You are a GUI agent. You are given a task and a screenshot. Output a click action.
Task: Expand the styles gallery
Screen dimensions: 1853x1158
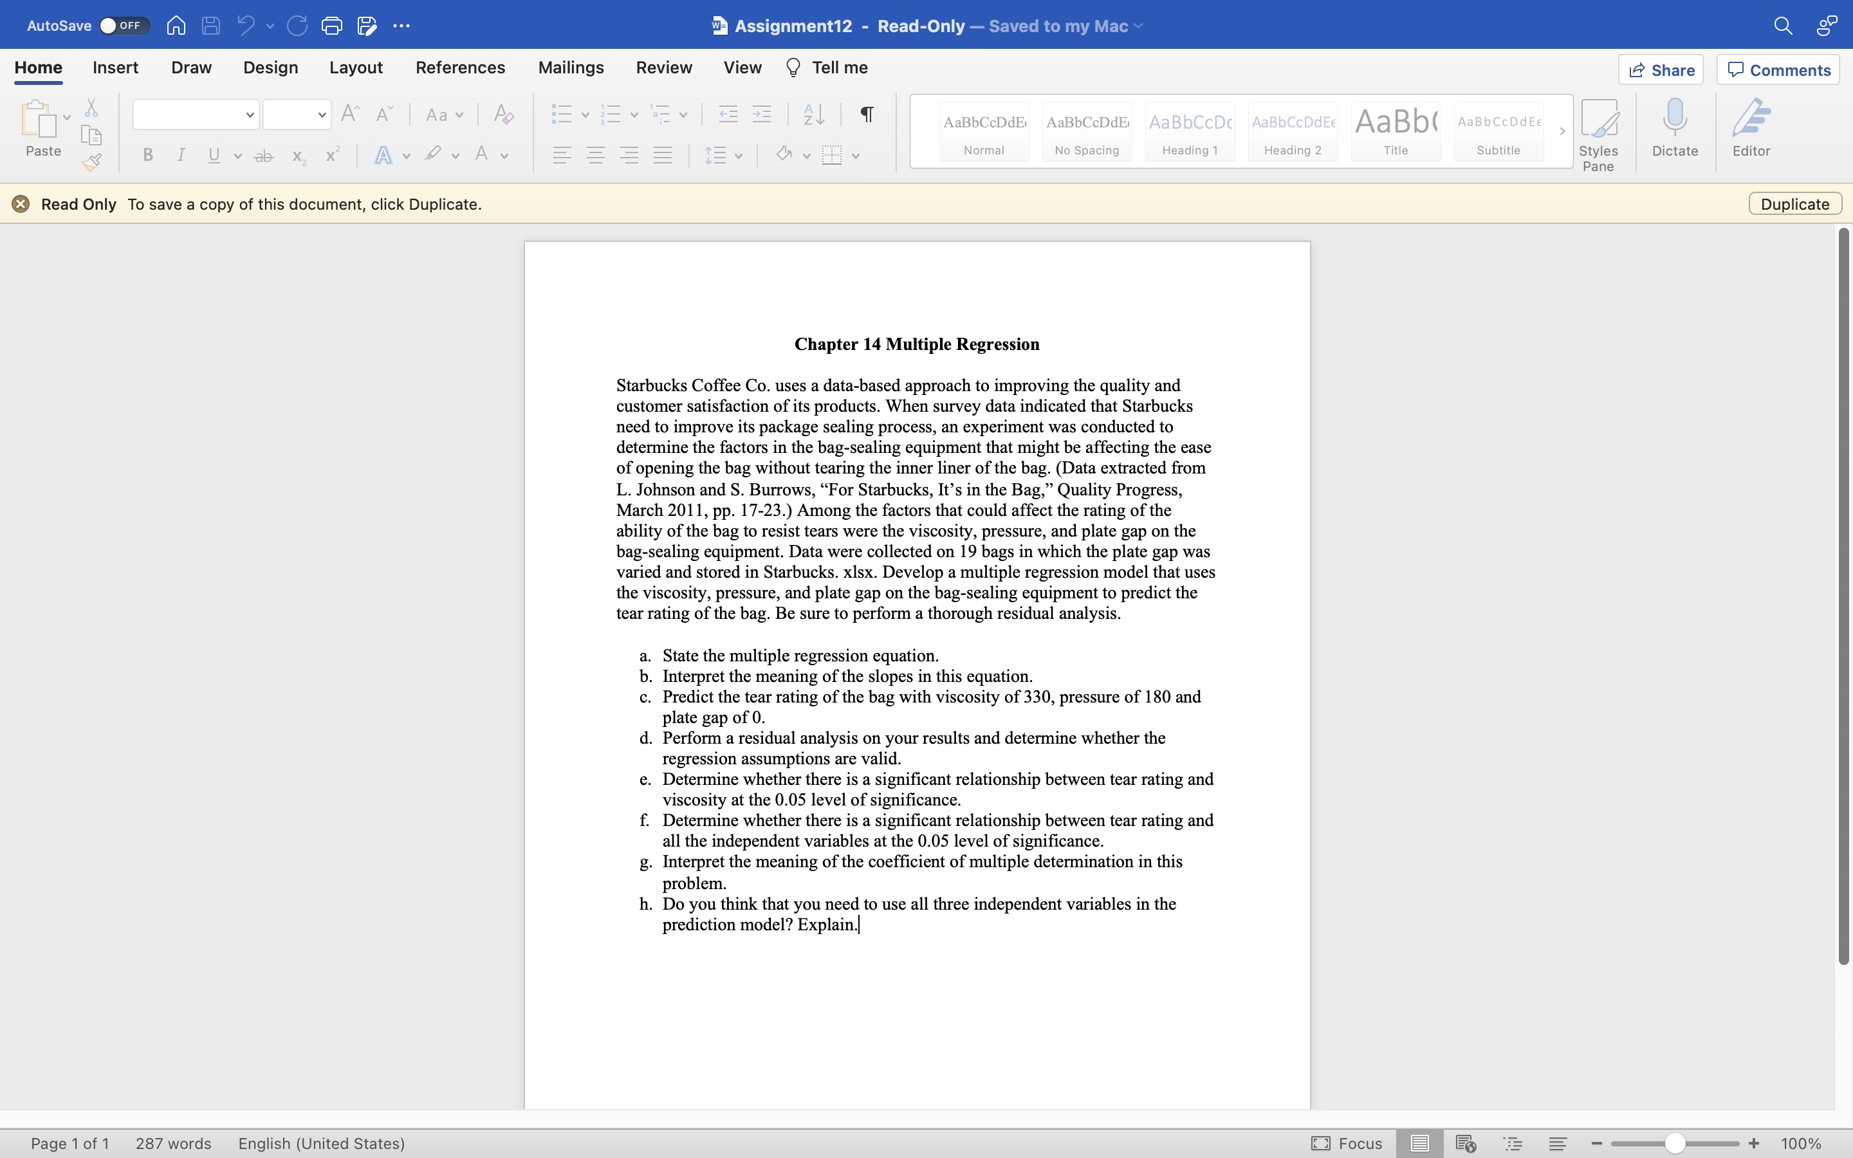pos(1562,131)
